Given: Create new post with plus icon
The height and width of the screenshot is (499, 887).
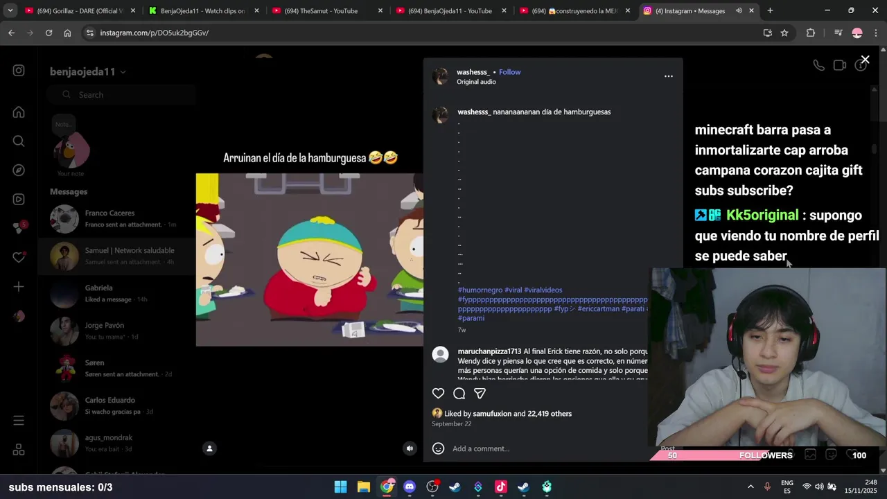Looking at the screenshot, I should tap(19, 286).
